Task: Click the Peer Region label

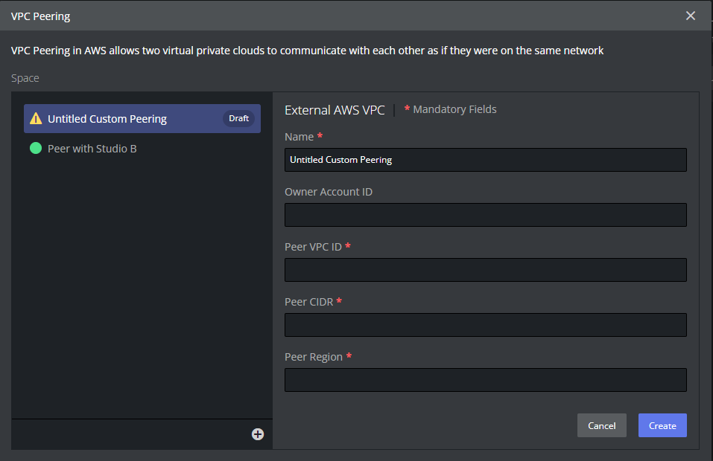Action: (x=314, y=357)
